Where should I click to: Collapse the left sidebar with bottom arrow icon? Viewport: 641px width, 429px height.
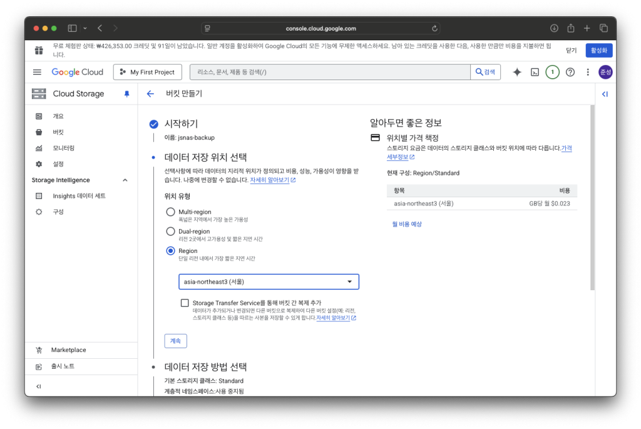click(39, 386)
